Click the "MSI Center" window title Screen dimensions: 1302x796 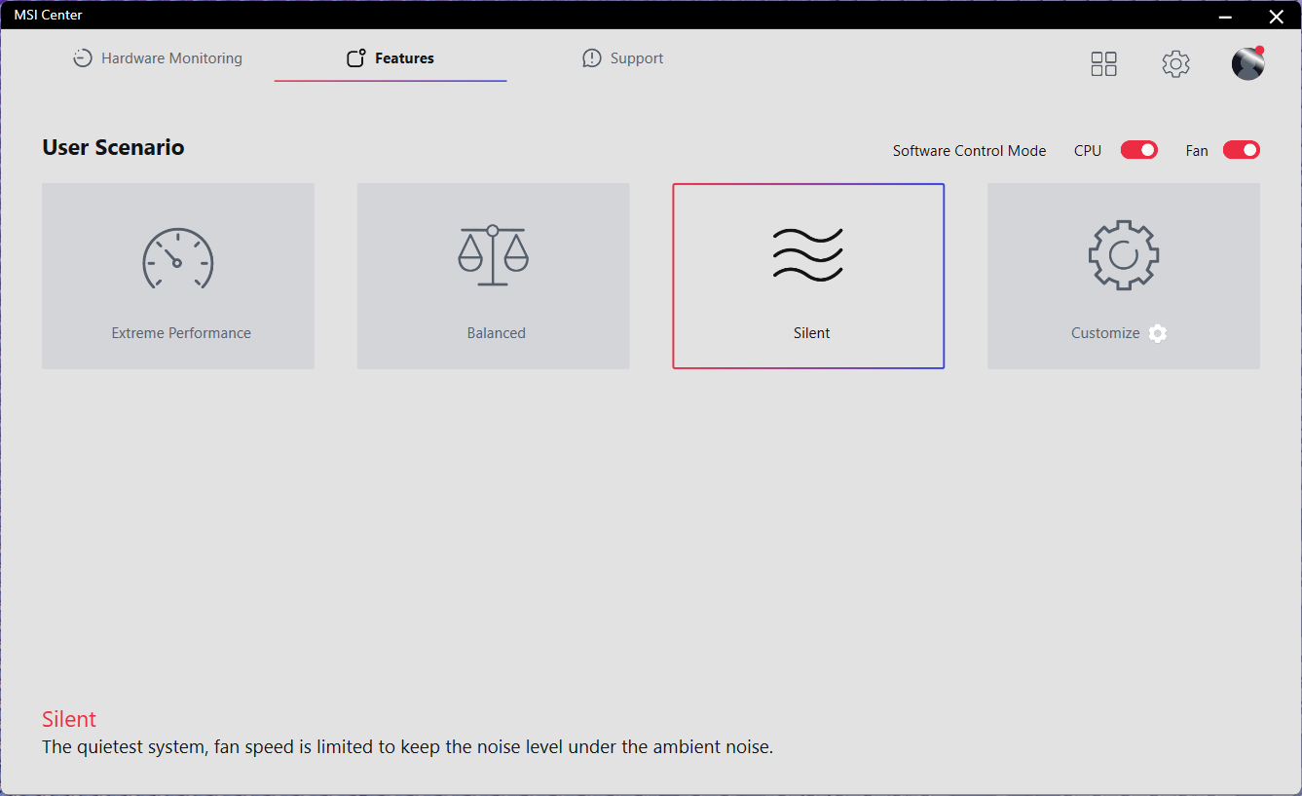[x=48, y=15]
